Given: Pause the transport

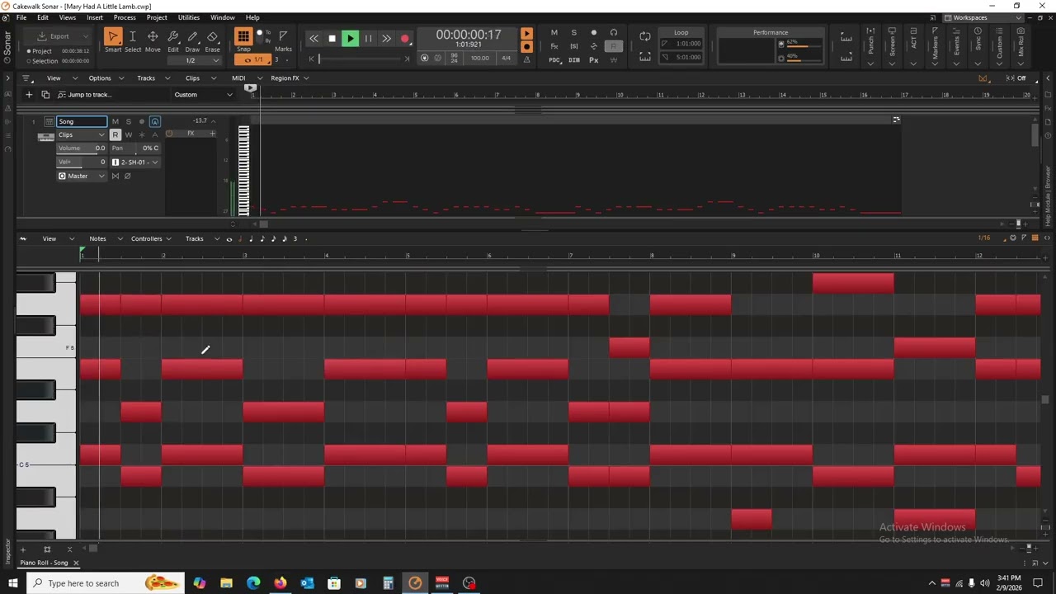Looking at the screenshot, I should point(368,39).
